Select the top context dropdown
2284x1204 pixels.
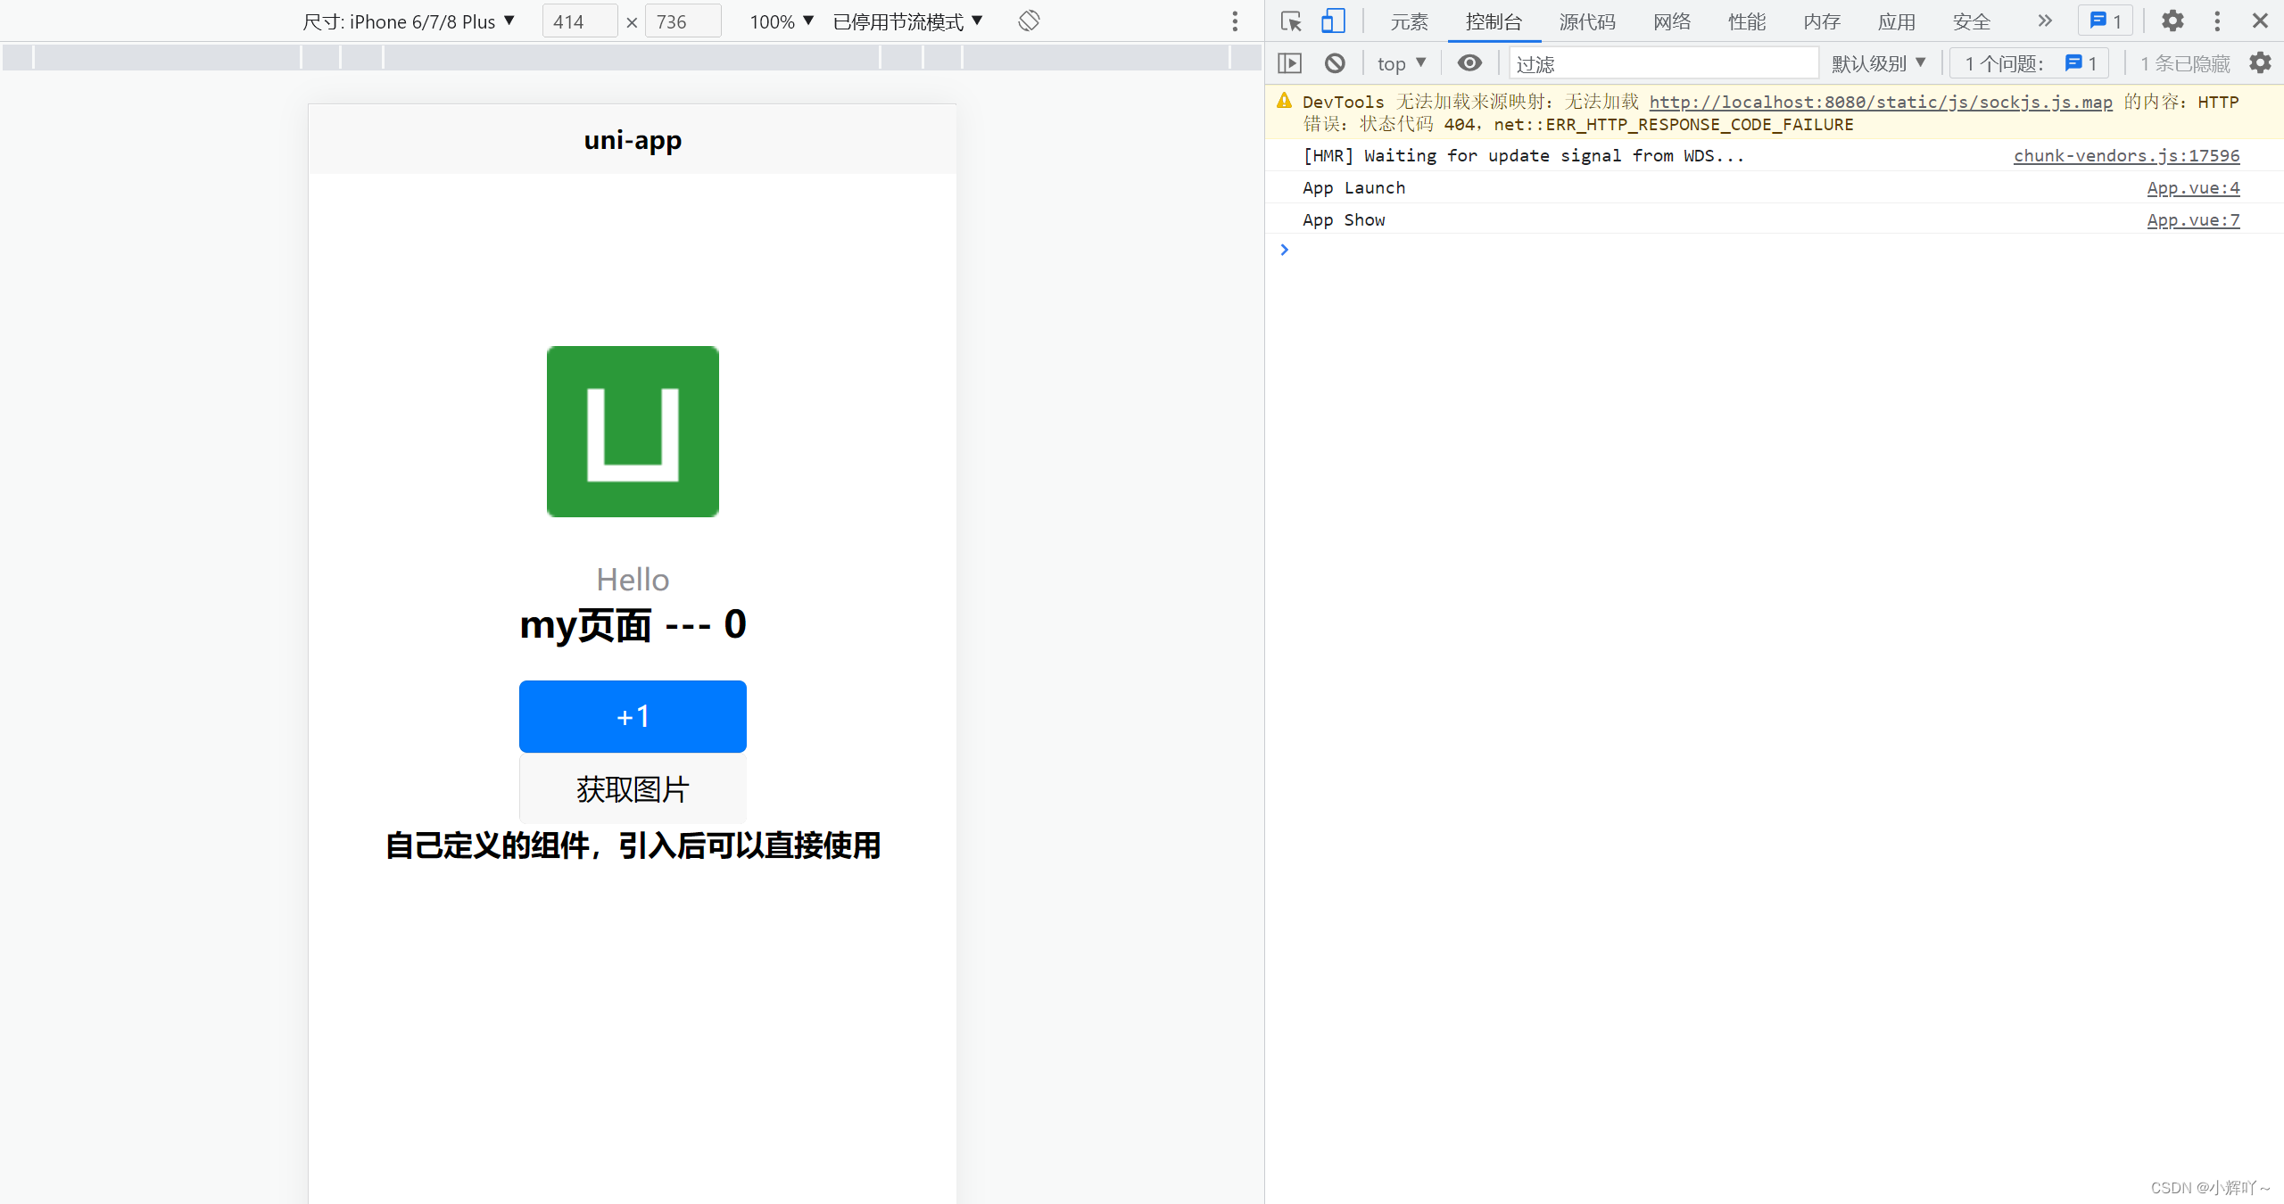click(x=1402, y=63)
